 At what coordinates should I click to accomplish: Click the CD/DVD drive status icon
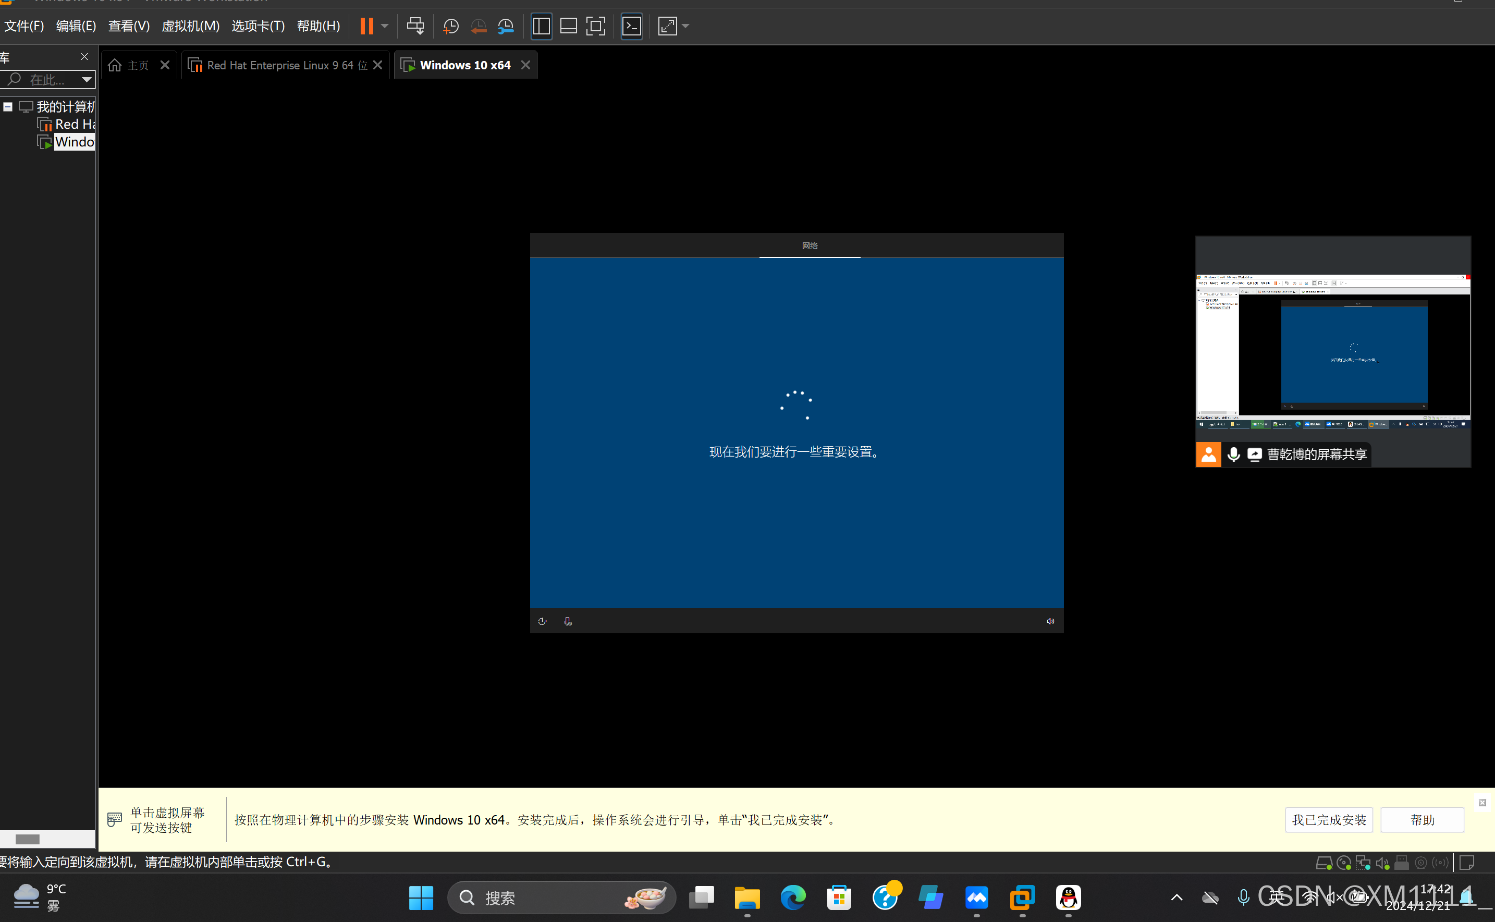(x=1343, y=863)
